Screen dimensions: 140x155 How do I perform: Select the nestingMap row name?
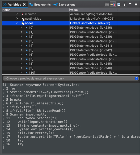pyautogui.click(x=33, y=19)
